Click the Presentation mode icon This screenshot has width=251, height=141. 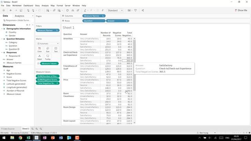135,11
